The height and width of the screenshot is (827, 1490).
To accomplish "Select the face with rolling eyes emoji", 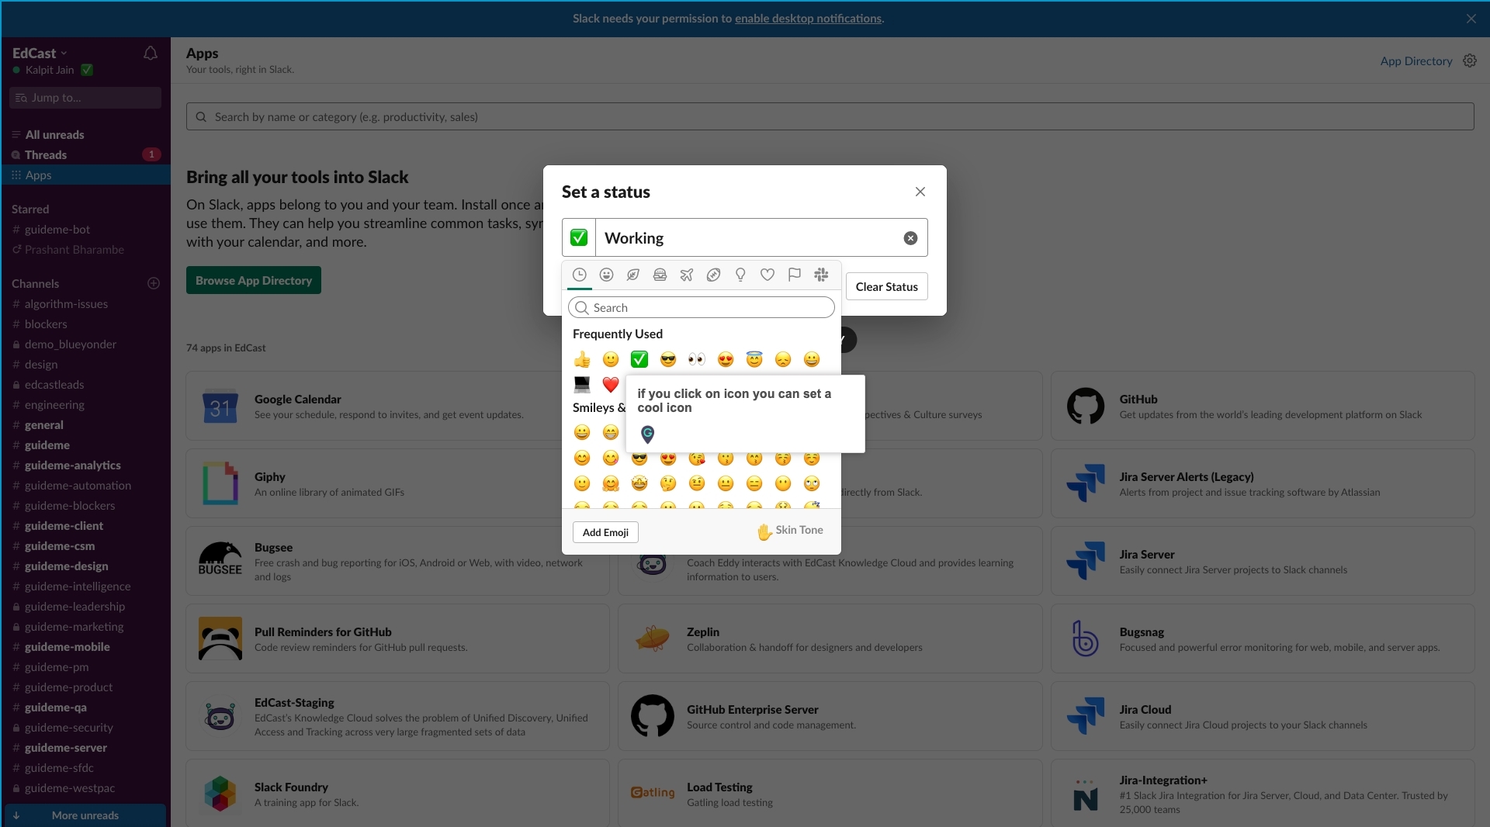I will (812, 483).
